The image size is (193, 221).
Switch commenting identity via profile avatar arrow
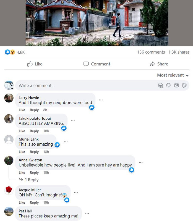tap(12, 88)
